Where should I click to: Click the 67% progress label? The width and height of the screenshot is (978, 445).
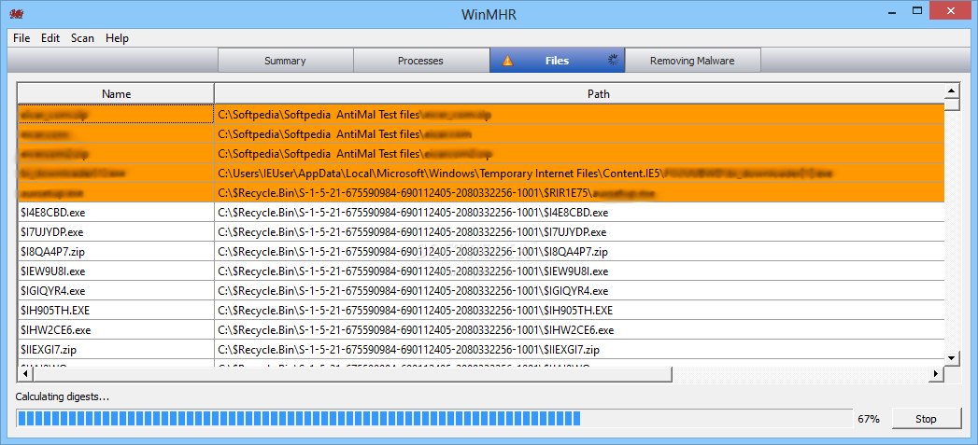tap(869, 419)
